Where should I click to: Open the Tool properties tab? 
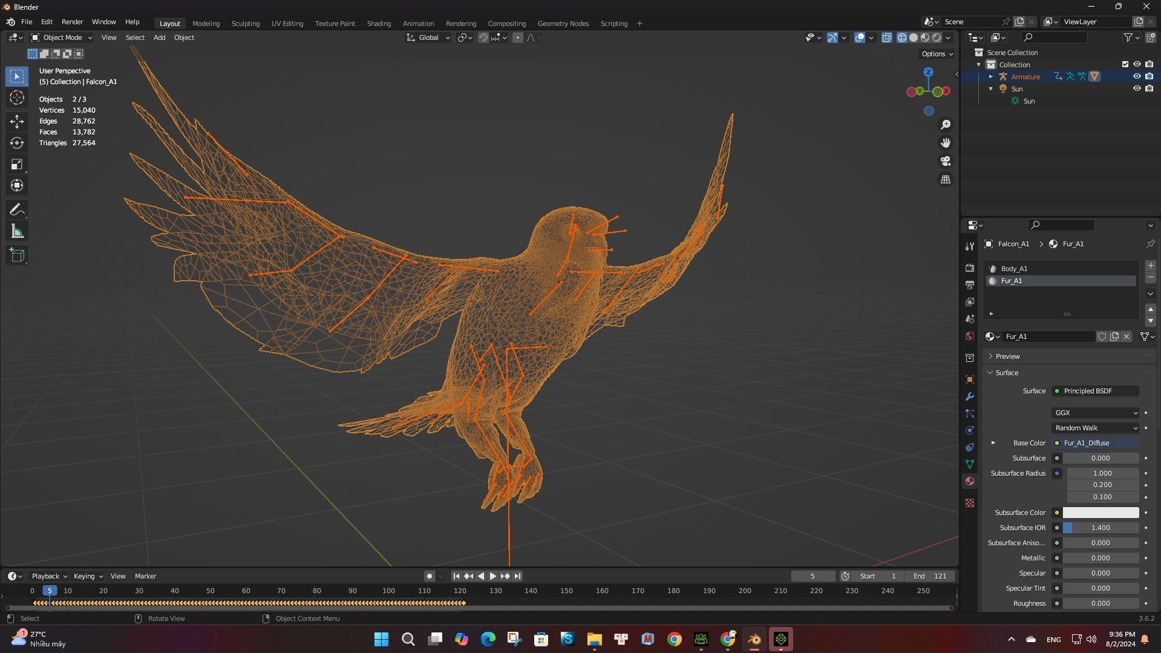[x=970, y=246]
